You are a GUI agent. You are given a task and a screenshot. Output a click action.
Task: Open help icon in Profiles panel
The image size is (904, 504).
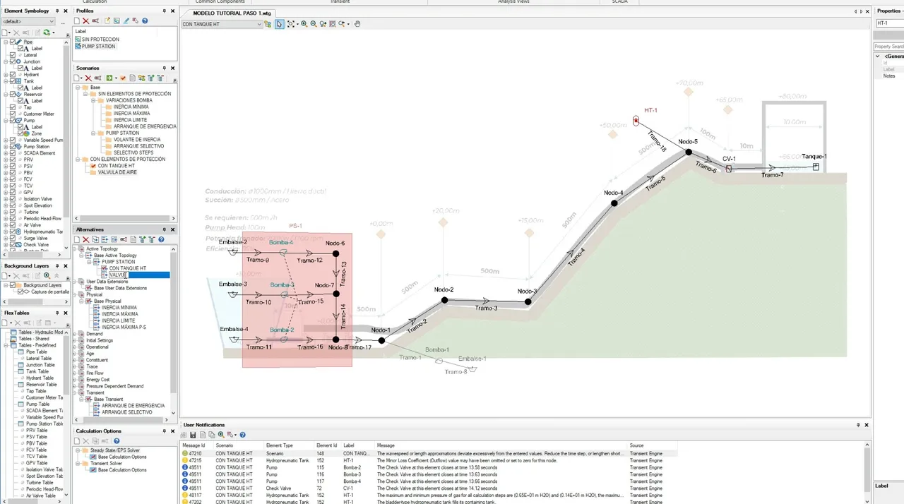coord(145,21)
